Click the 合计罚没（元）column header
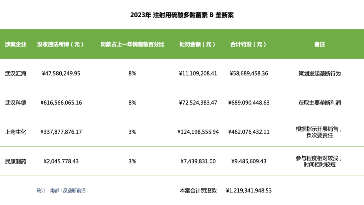This screenshot has height=205, width=364. [248, 44]
